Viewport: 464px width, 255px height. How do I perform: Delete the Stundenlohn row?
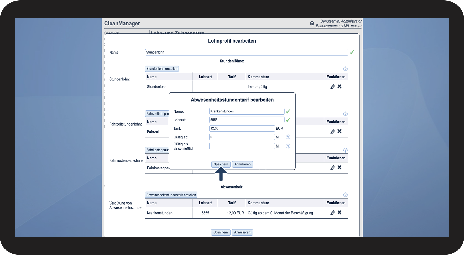pos(340,86)
